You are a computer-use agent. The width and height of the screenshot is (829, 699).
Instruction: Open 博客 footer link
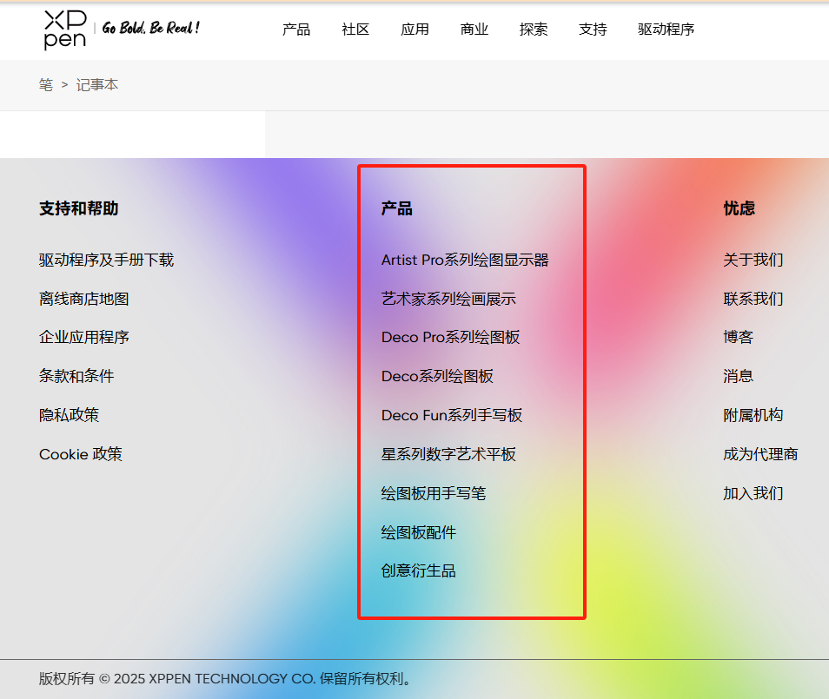point(738,337)
